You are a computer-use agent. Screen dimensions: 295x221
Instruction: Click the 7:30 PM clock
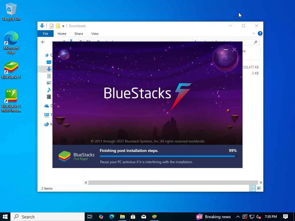(271, 217)
